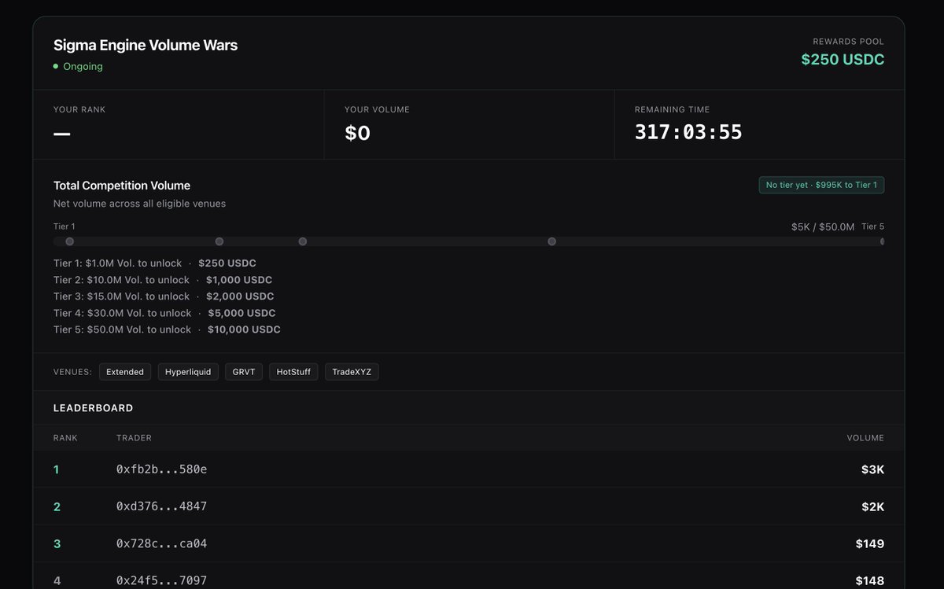Click the YOUR RANK label
The height and width of the screenshot is (589, 944).
click(x=79, y=109)
